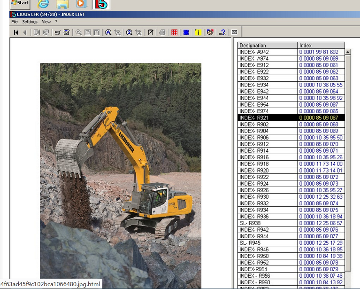Image resolution: width=360 pixels, height=289 pixels.
Task: Click the edit note pencil icon
Action: point(151,32)
